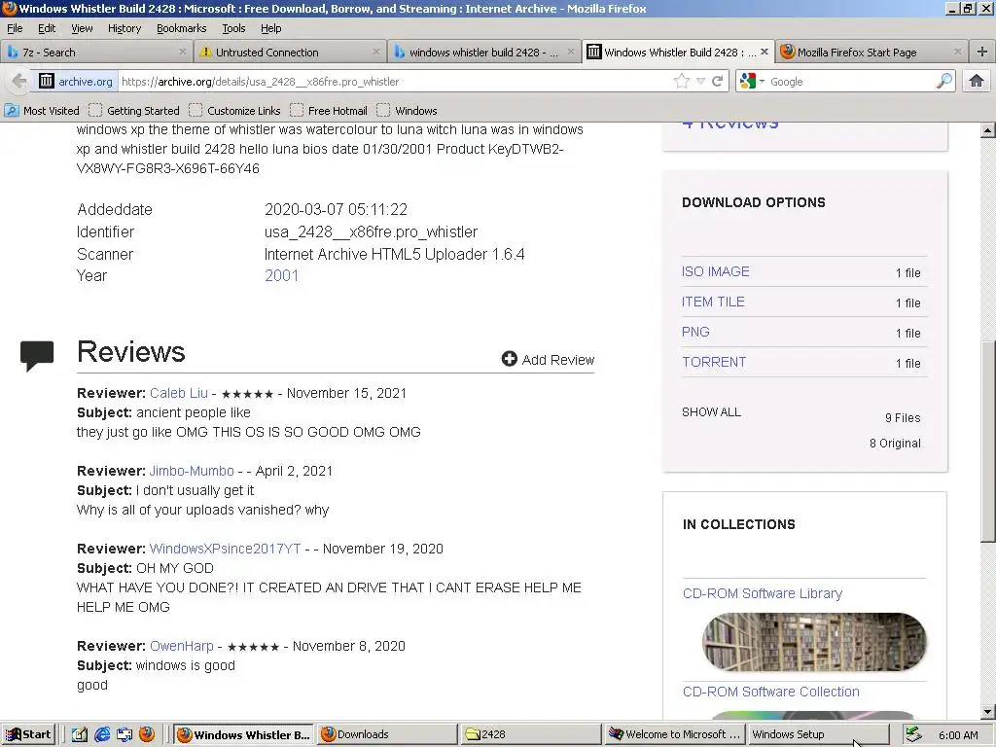Open reviewer WindowsXPsince2017YT's profile

pos(225,549)
